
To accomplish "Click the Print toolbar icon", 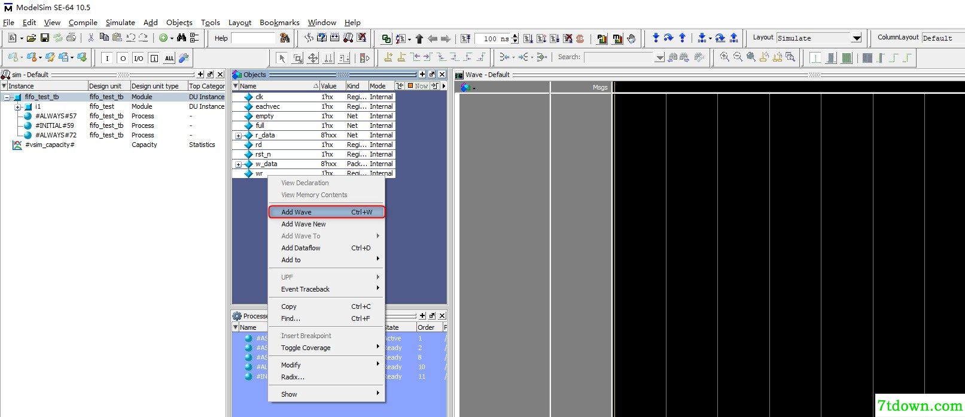I will (x=71, y=38).
